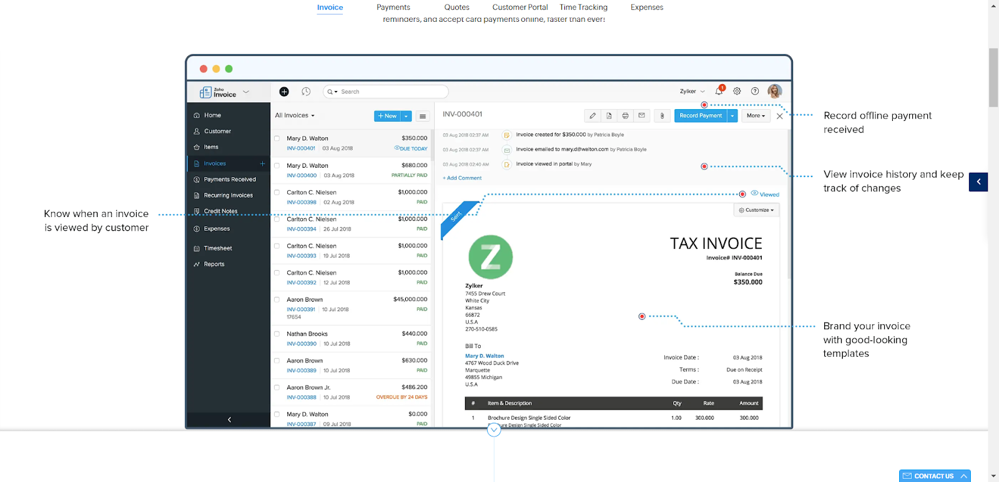Click the circular down-arrow below the screenshot
This screenshot has width=999, height=482.
494,430
